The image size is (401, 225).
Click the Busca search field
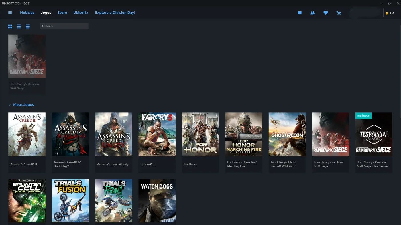point(64,26)
